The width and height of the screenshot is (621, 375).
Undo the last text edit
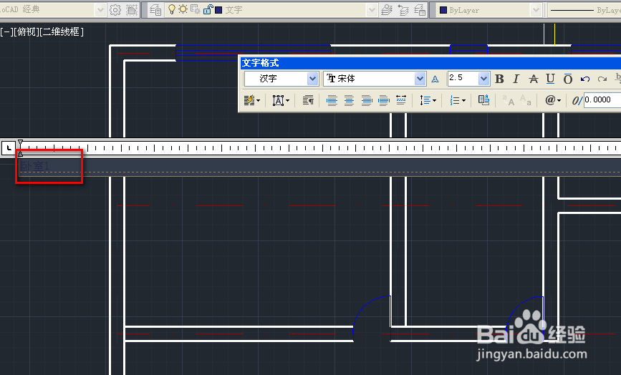pyautogui.click(x=585, y=79)
